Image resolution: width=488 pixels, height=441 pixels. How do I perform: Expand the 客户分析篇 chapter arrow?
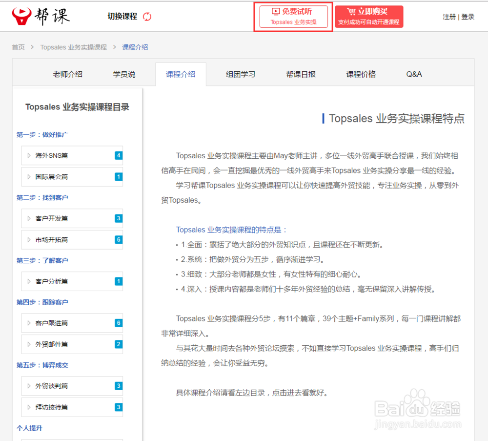(29, 281)
